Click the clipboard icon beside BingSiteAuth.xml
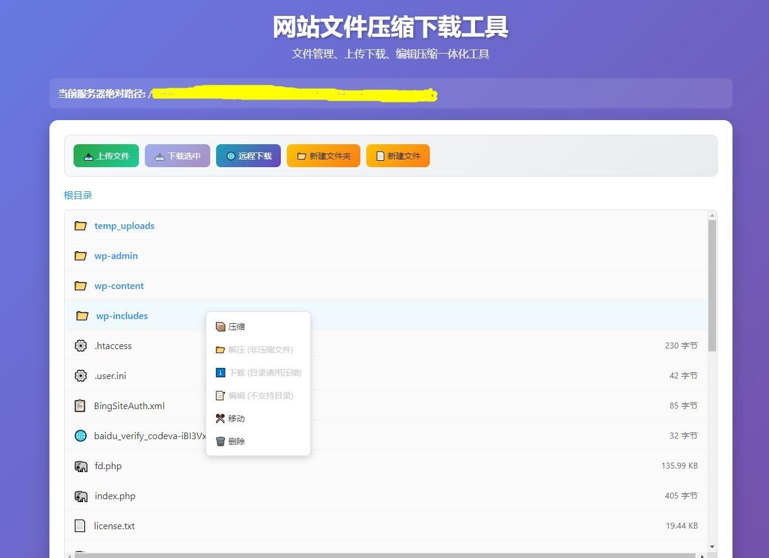This screenshot has width=769, height=558. click(x=80, y=406)
